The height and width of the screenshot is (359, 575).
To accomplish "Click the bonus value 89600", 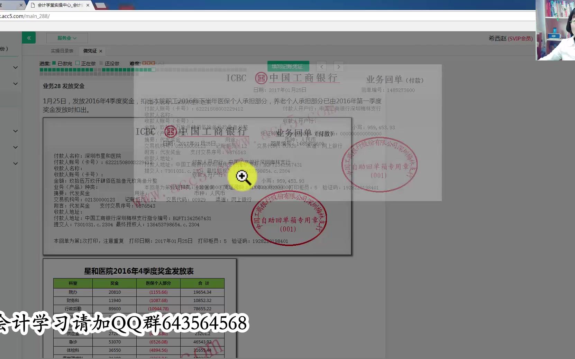I will tap(115, 309).
